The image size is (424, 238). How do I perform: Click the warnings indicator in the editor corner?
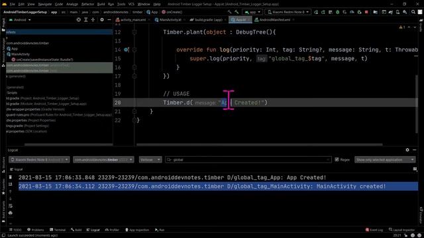point(402,27)
